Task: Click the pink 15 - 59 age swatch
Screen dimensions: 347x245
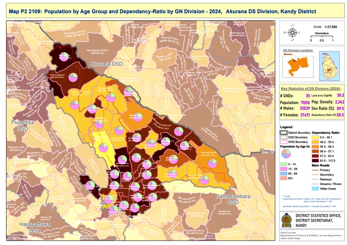Action: pyautogui.click(x=284, y=169)
